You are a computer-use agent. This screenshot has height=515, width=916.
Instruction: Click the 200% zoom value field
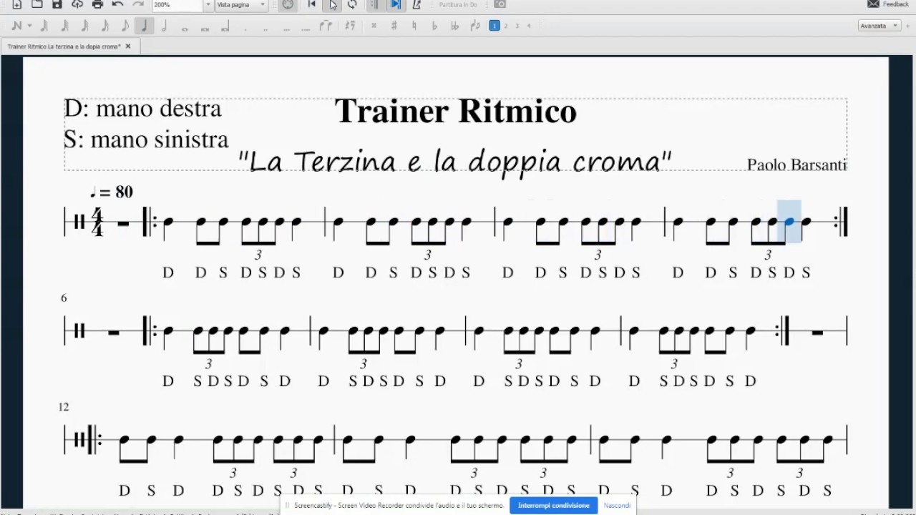[x=178, y=4]
